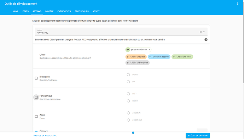Expand the Action dropdown arrow
The image size is (244, 139).
[204, 32]
